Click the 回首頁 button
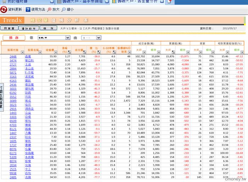Image resolution: width=248 pixels, height=182 pixels. [x=9, y=28]
